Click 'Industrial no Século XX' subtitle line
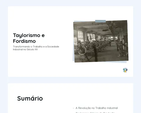This screenshot has width=141, height=113. pyautogui.click(x=25, y=49)
